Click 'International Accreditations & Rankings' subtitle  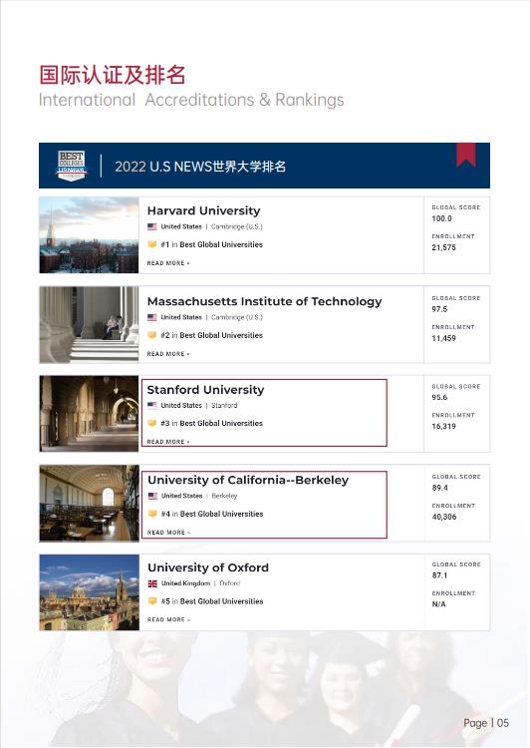[191, 100]
